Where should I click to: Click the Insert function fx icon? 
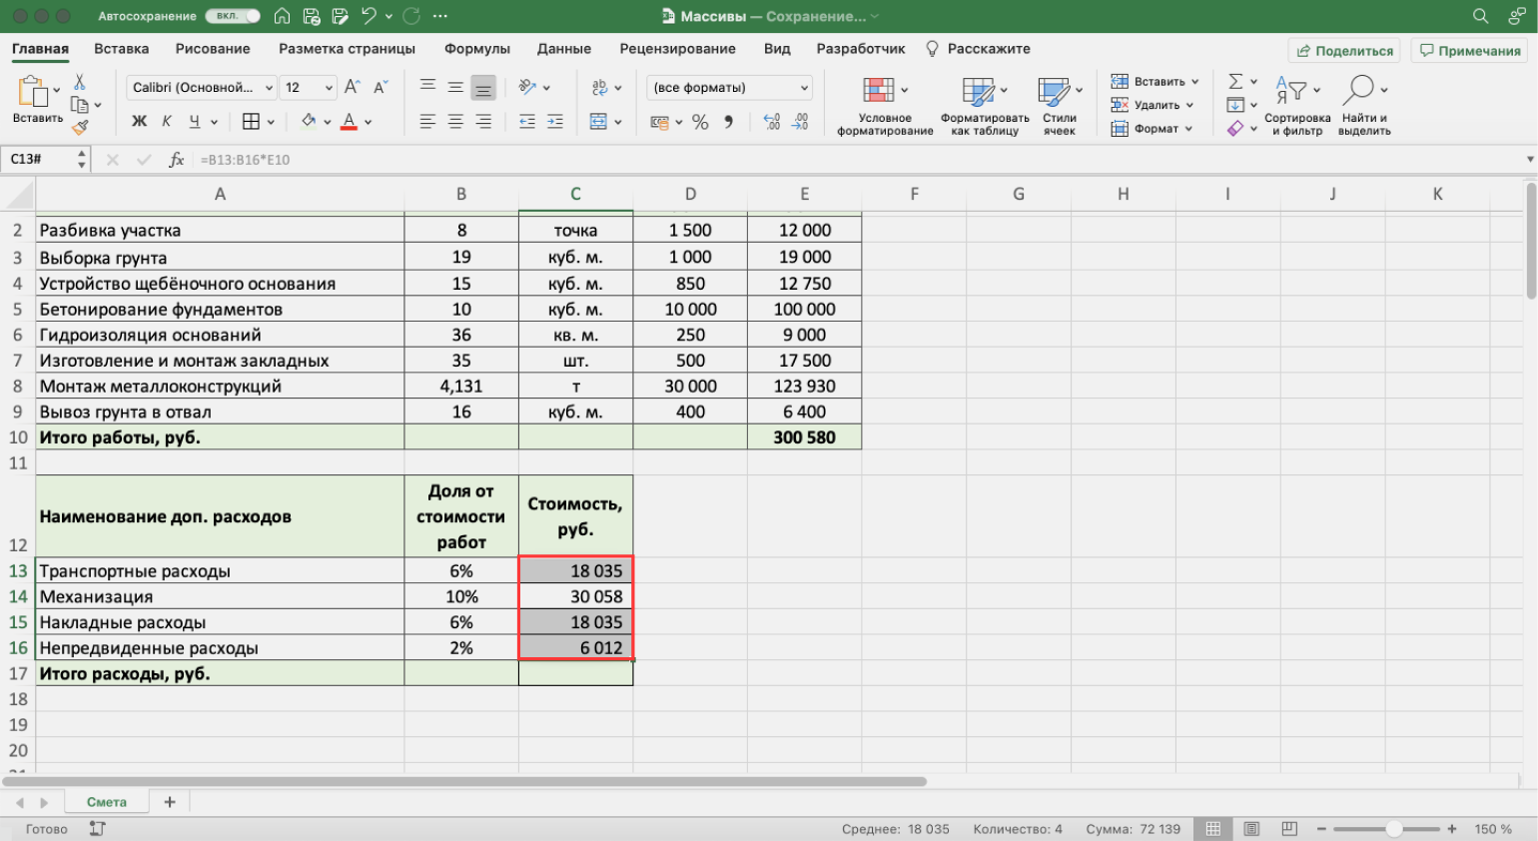(x=176, y=159)
